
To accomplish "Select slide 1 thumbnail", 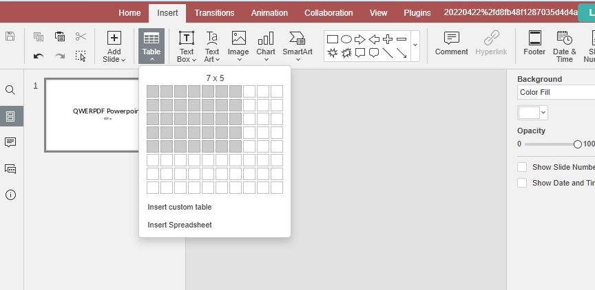I will [92, 115].
